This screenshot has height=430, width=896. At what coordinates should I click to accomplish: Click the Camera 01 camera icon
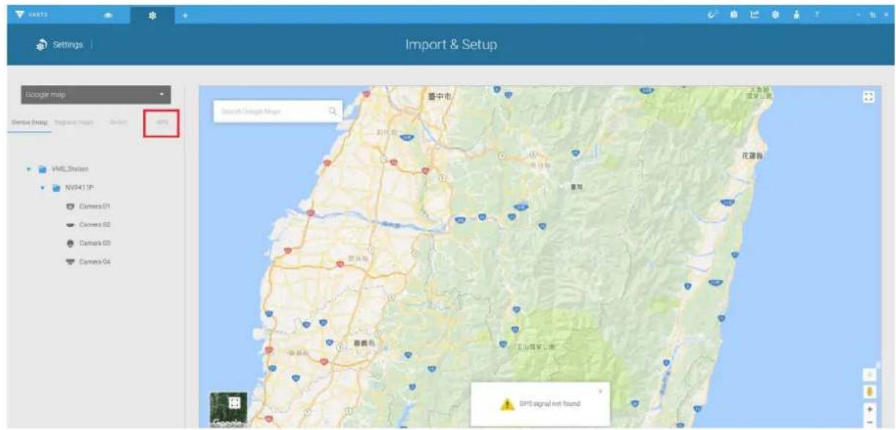tap(71, 207)
